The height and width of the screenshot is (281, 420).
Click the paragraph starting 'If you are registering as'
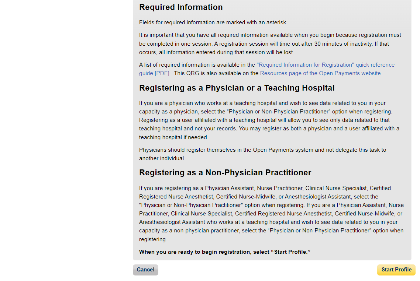click(258, 188)
